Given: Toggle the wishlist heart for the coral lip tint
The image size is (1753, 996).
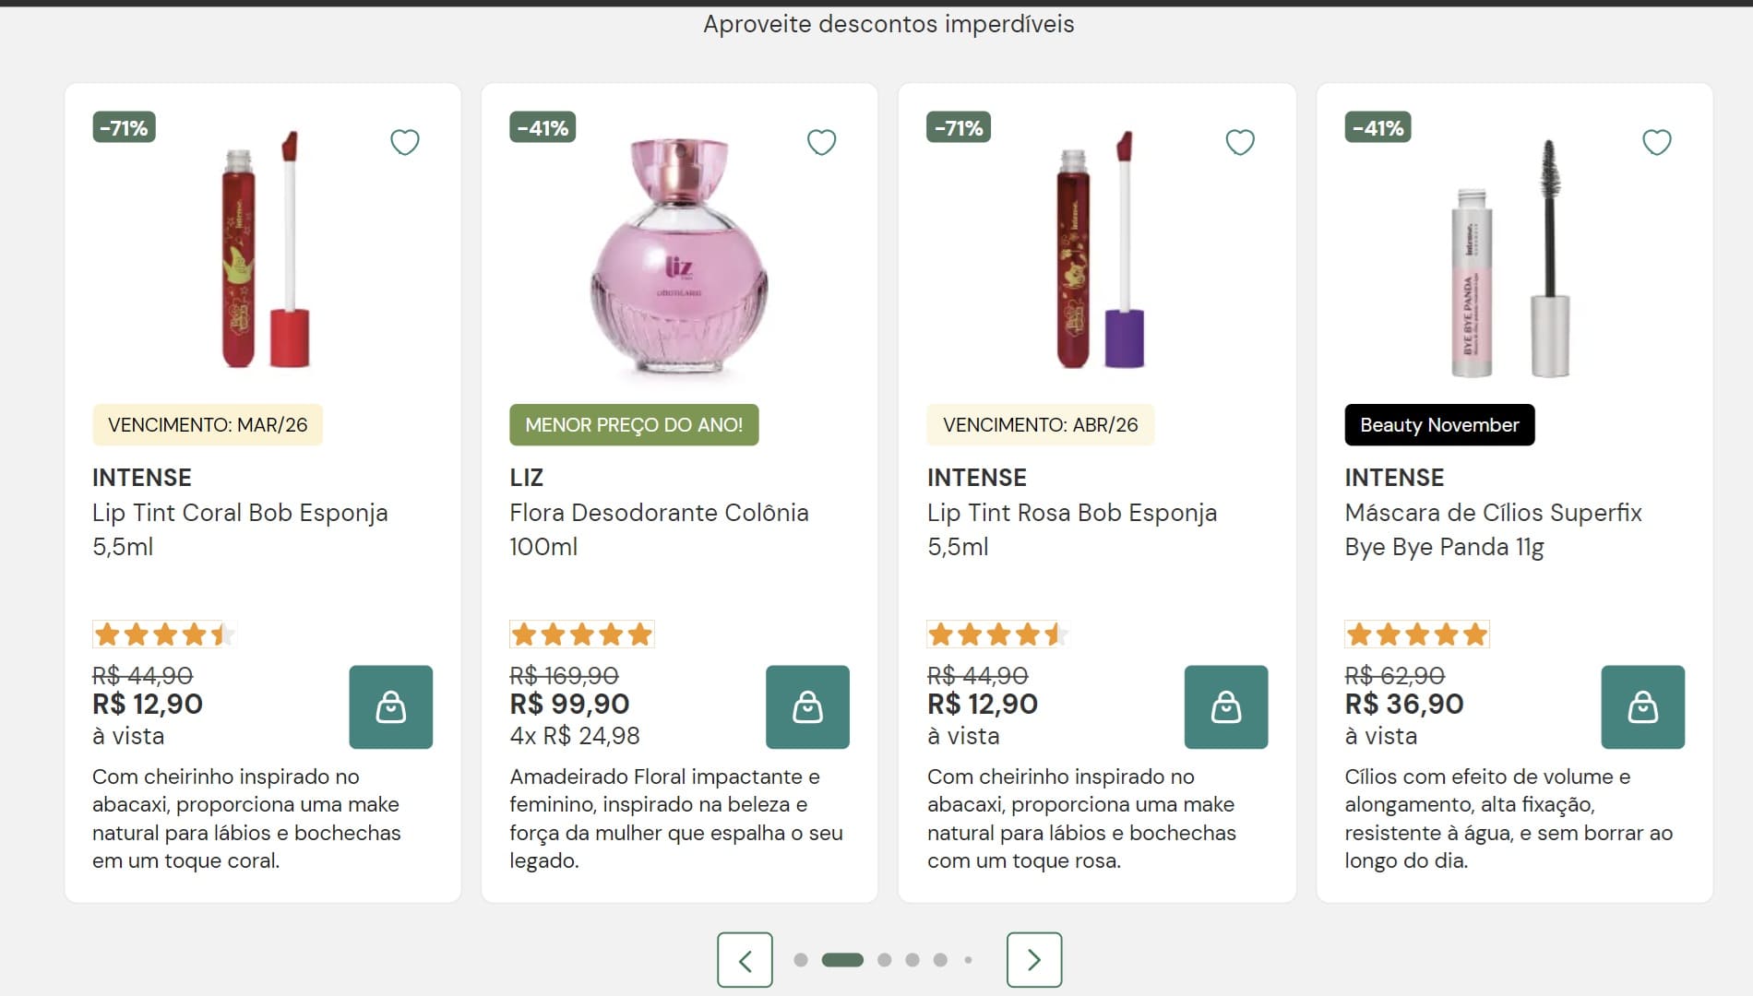Looking at the screenshot, I should tap(404, 142).
